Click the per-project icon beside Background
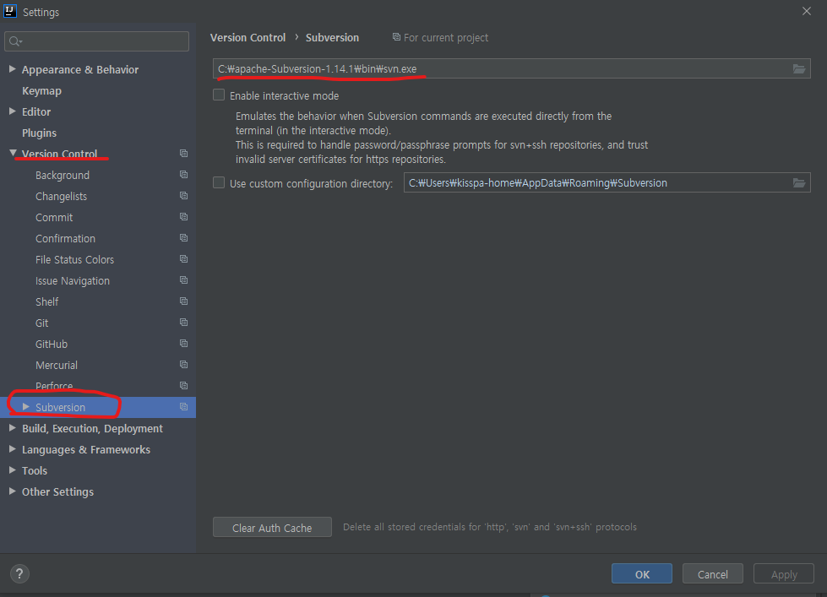Viewport: 827px width, 597px height. [183, 175]
